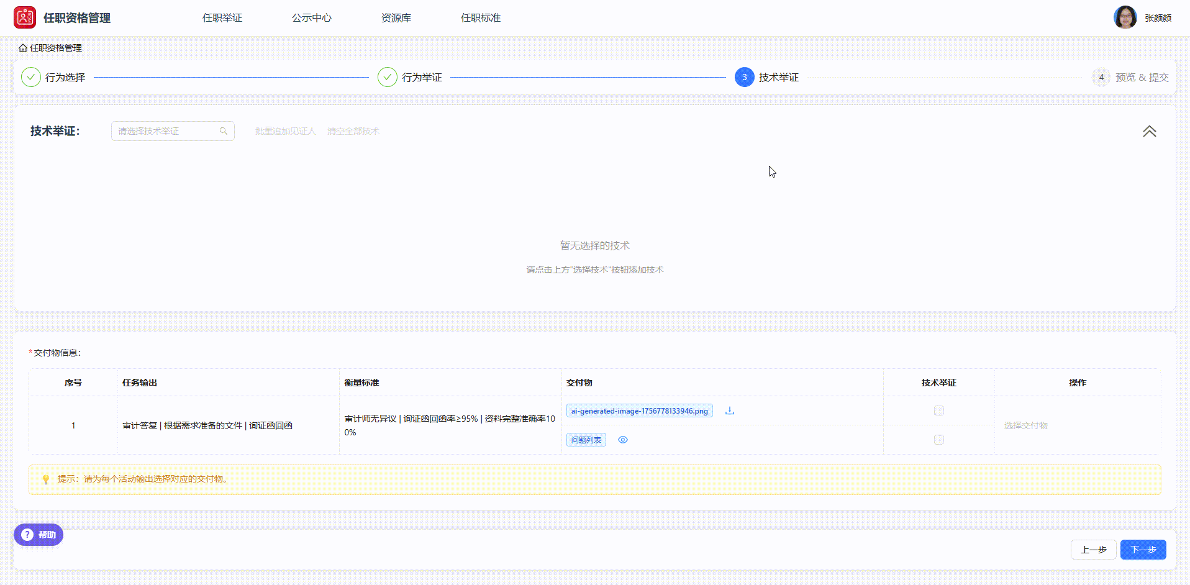Screen dimensions: 1190x585
Task: Check the 技术举证 checkbox for the image row
Action: 938,410
